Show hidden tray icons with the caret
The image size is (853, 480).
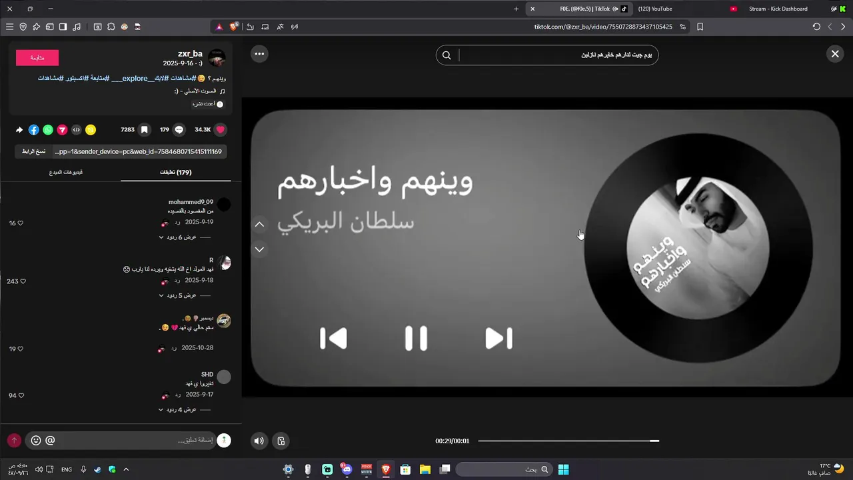point(126,469)
